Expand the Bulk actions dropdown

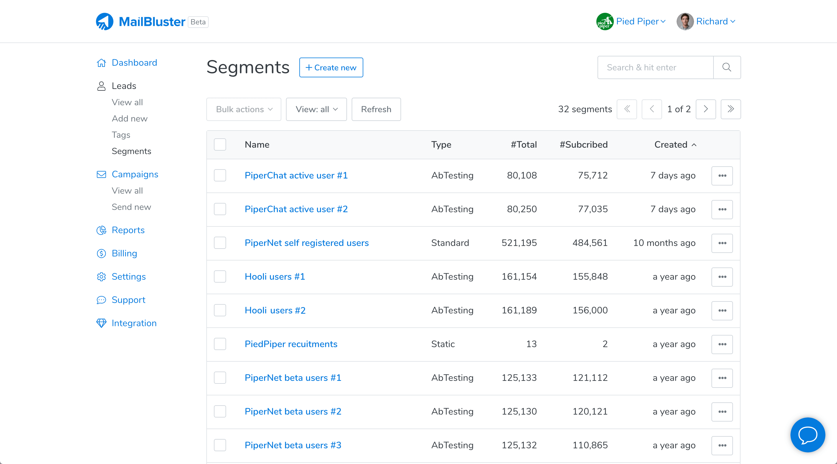(244, 109)
